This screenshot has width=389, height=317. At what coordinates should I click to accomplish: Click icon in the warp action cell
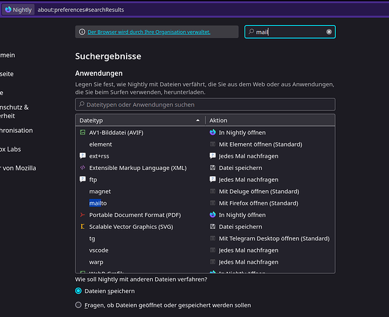click(213, 262)
